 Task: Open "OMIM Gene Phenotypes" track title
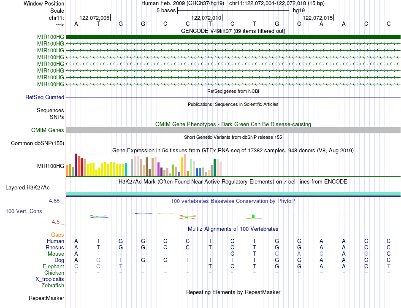233,124
